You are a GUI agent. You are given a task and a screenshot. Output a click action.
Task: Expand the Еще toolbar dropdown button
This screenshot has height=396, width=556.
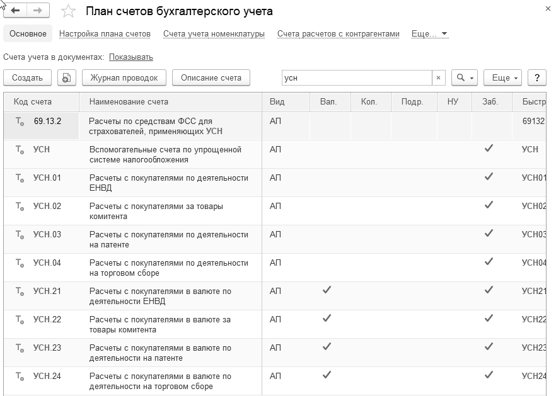(x=502, y=77)
